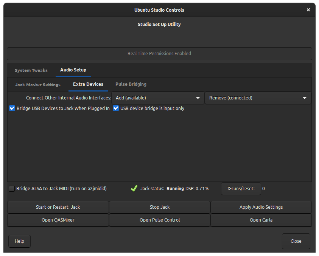Switch to the Pulse Bridging tab

coord(131,84)
